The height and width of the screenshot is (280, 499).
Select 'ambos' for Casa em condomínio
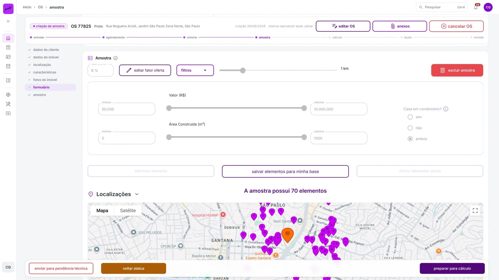point(410,139)
